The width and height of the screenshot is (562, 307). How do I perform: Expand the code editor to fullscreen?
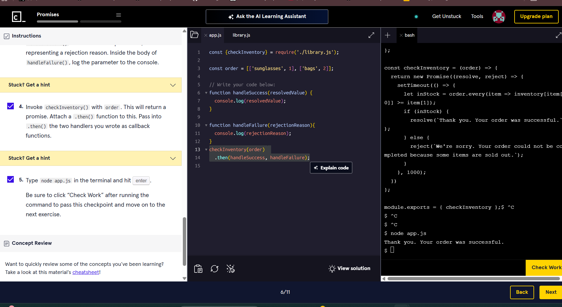371,35
